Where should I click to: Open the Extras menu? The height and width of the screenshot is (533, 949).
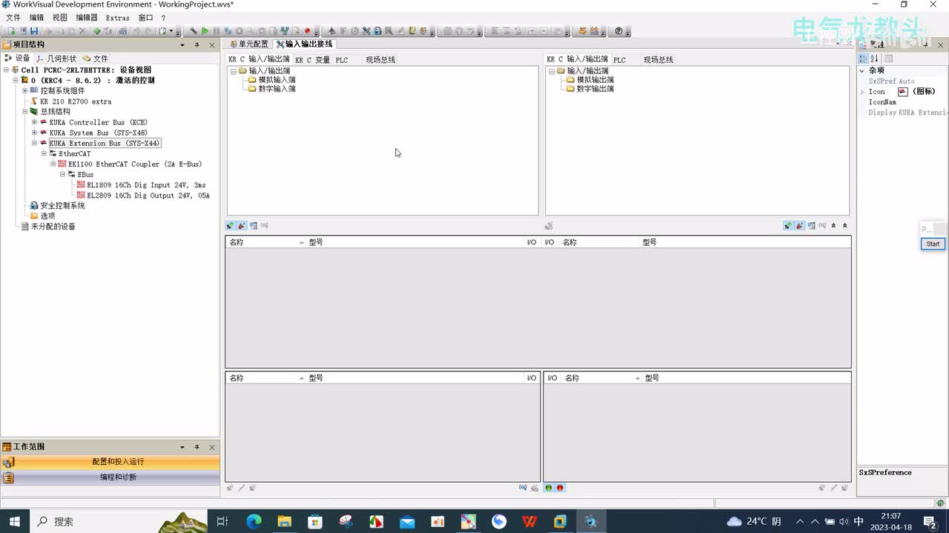(118, 18)
